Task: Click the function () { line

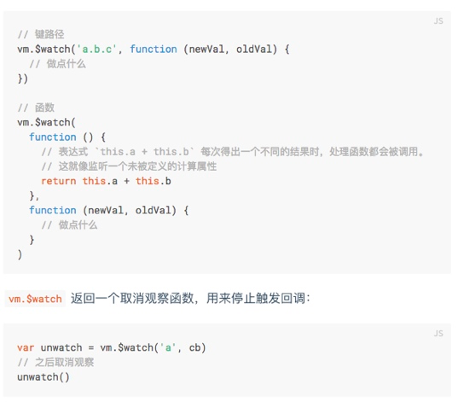Action: [x=67, y=137]
